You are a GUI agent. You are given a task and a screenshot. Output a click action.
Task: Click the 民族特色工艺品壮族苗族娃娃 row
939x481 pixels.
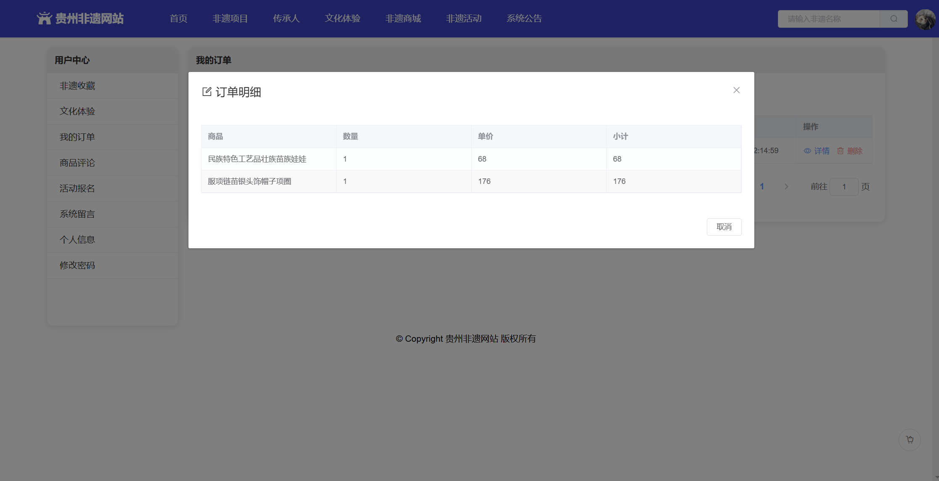pos(257,159)
